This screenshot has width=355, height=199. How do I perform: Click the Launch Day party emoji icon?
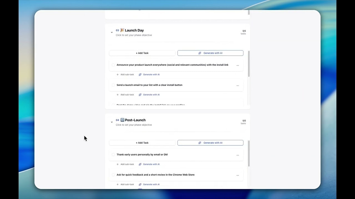122,30
